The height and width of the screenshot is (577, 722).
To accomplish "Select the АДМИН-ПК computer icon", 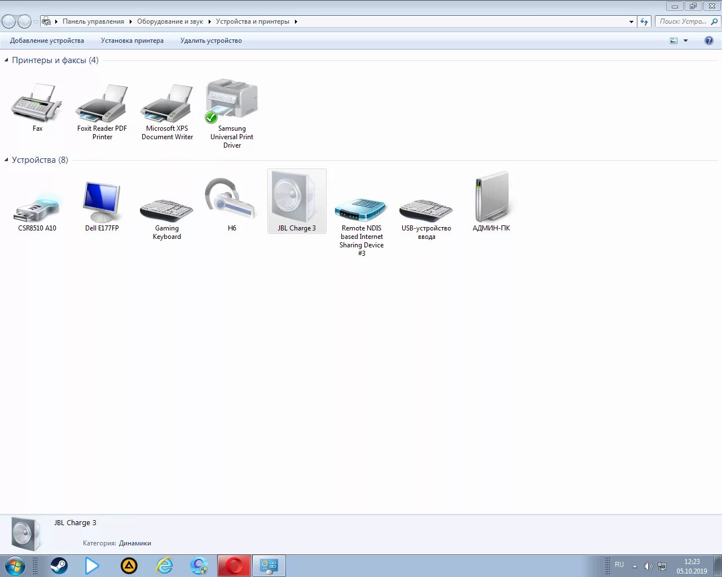I will pos(492,197).
